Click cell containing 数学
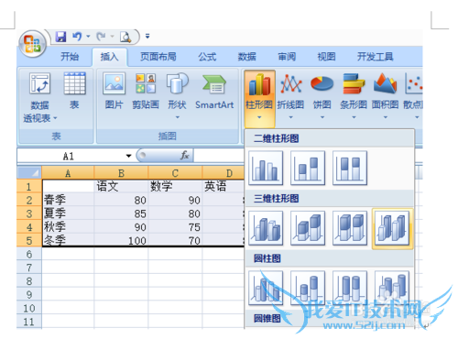The height and width of the screenshot is (339, 458). (x=175, y=186)
